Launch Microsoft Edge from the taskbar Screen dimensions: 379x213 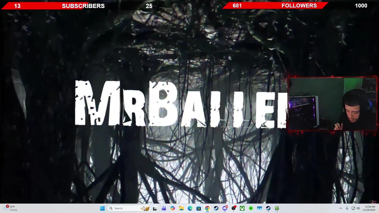190,208
